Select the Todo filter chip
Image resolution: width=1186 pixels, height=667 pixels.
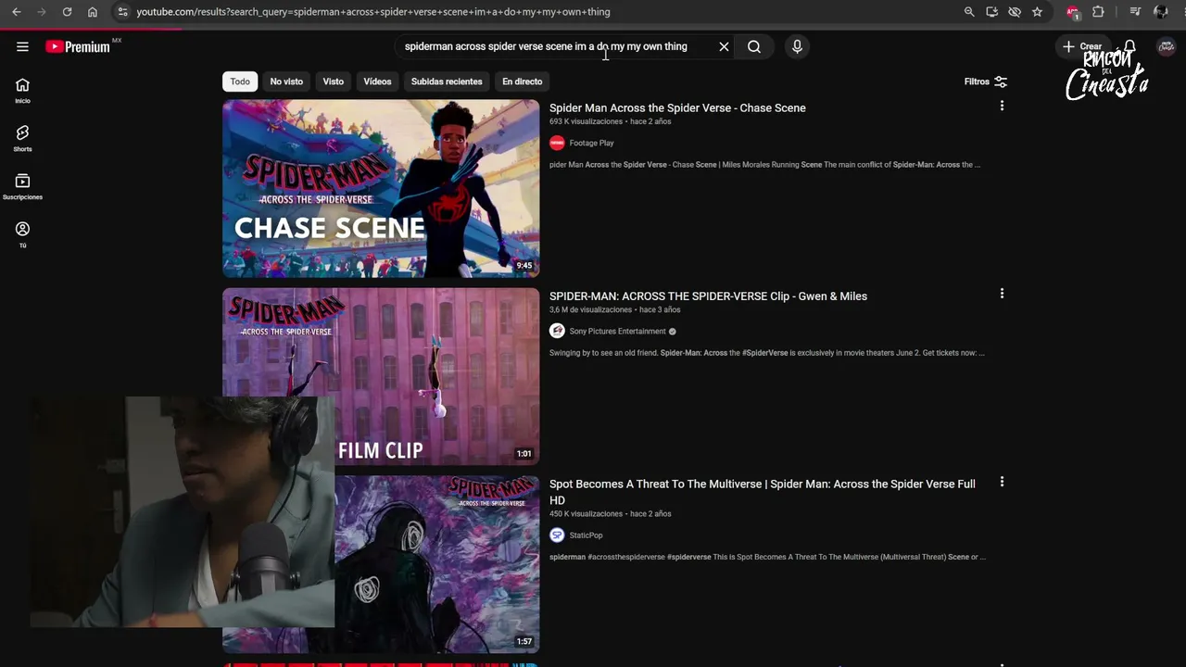pos(240,82)
